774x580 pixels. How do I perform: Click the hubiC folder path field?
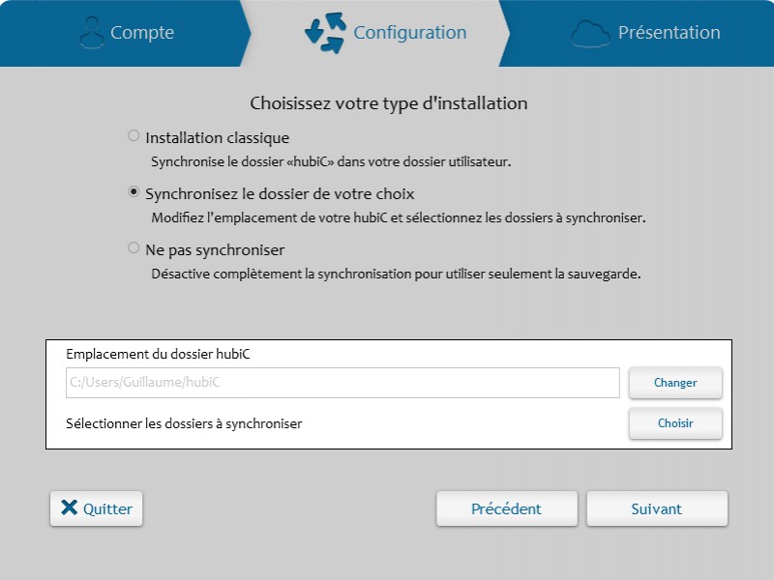pos(342,383)
